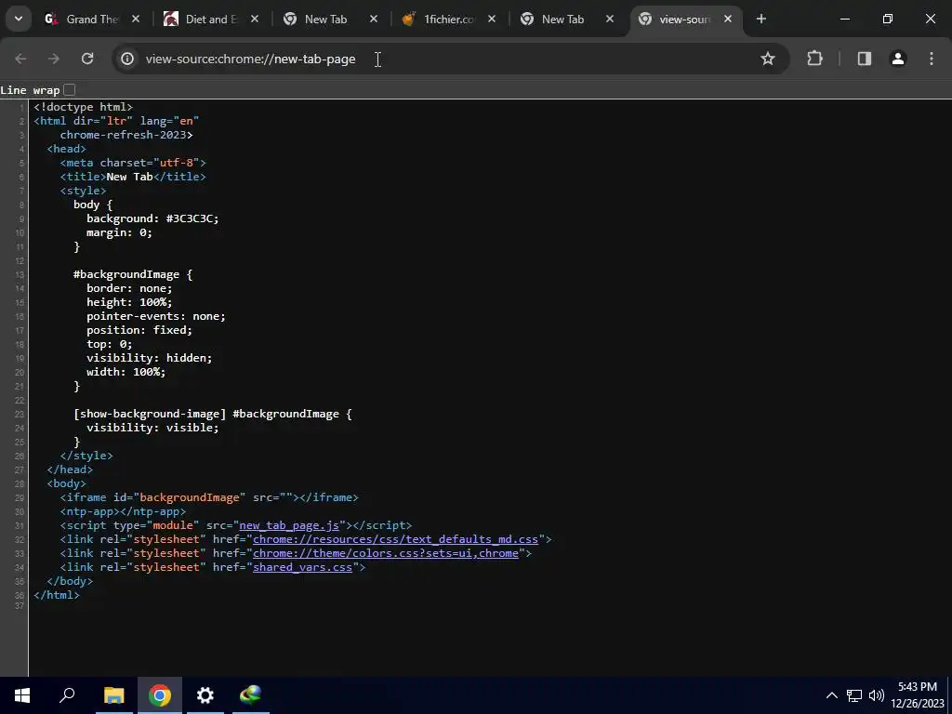This screenshot has height=714, width=952.
Task: Open the Windows Start menu
Action: point(22,695)
